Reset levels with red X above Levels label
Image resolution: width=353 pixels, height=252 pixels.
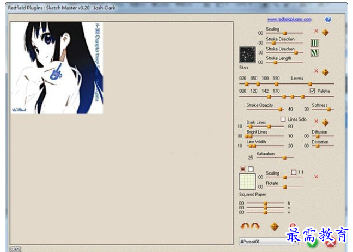pyautogui.click(x=316, y=71)
